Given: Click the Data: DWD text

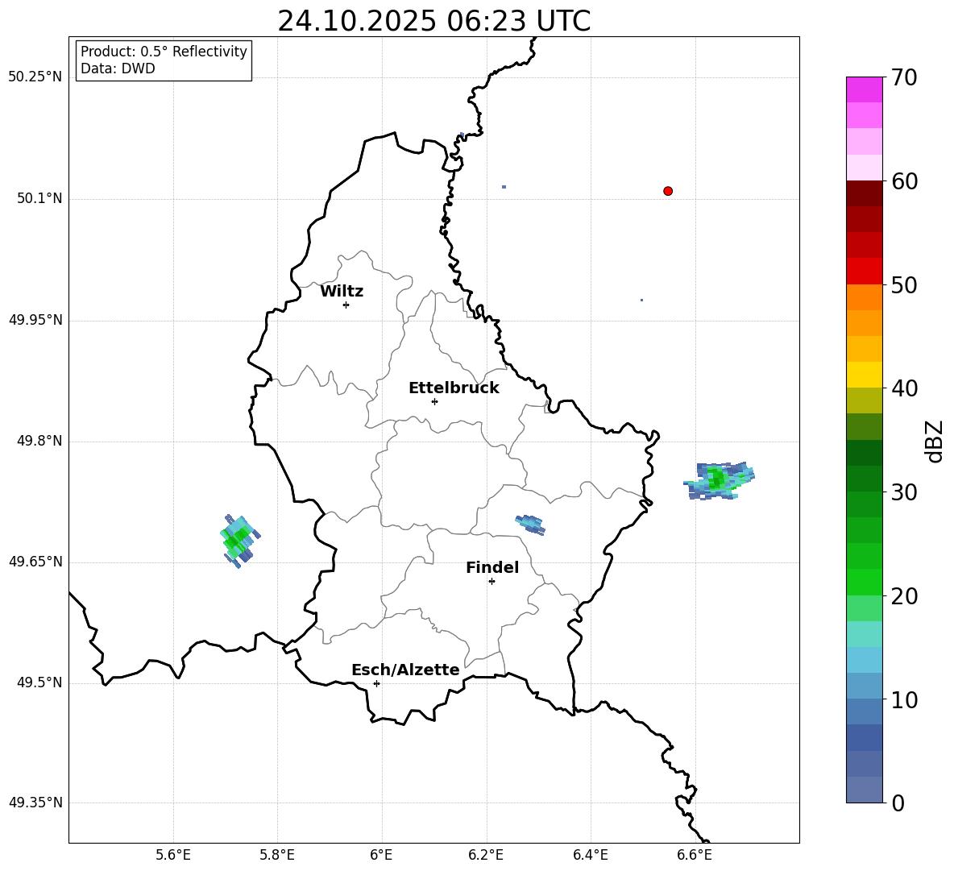Looking at the screenshot, I should tap(118, 68).
